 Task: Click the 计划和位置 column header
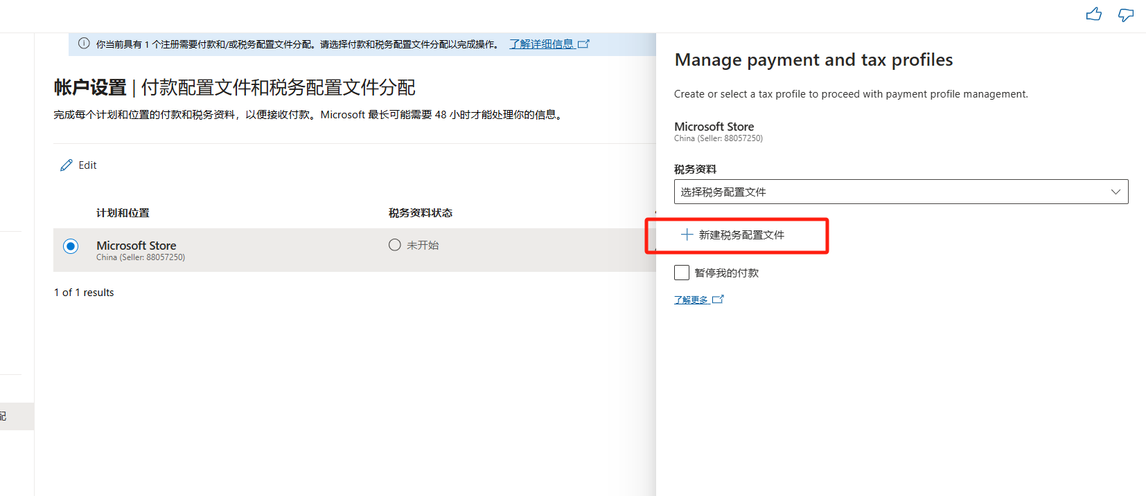[123, 213]
